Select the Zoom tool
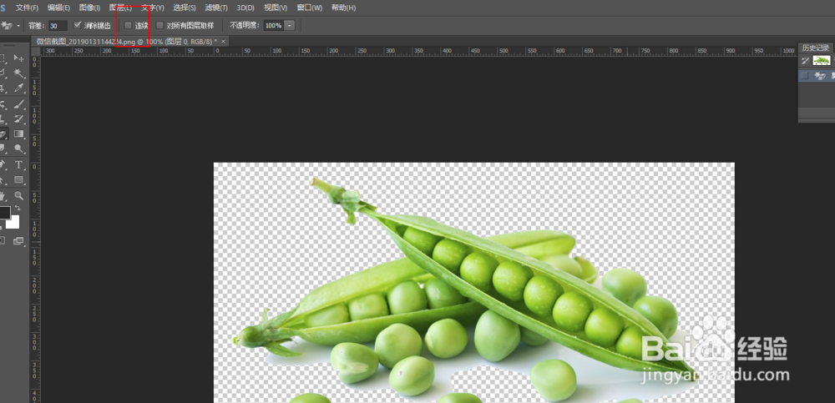 pos(18,195)
